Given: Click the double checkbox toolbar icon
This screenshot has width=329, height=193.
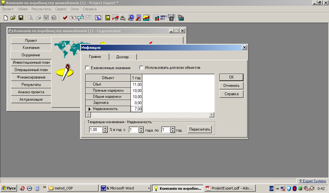Looking at the screenshot, I should (73, 18).
